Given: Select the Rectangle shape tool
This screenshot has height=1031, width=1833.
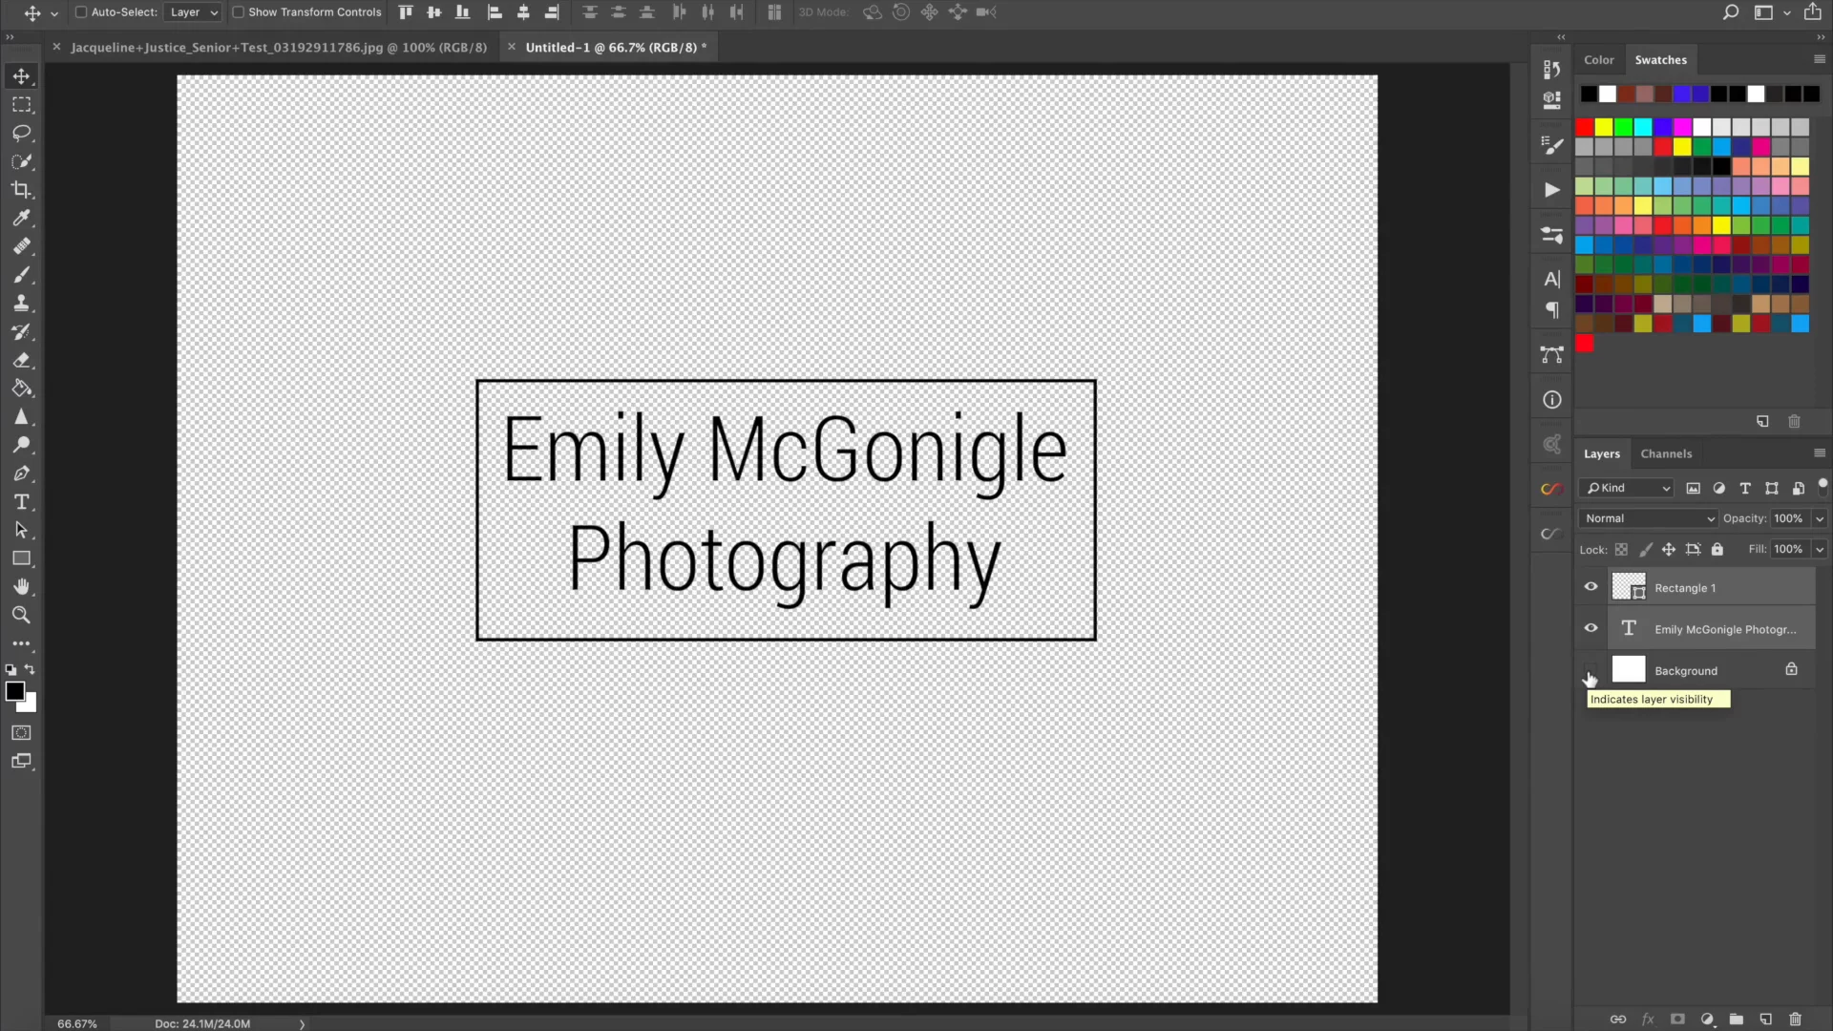Looking at the screenshot, I should pyautogui.click(x=21, y=558).
